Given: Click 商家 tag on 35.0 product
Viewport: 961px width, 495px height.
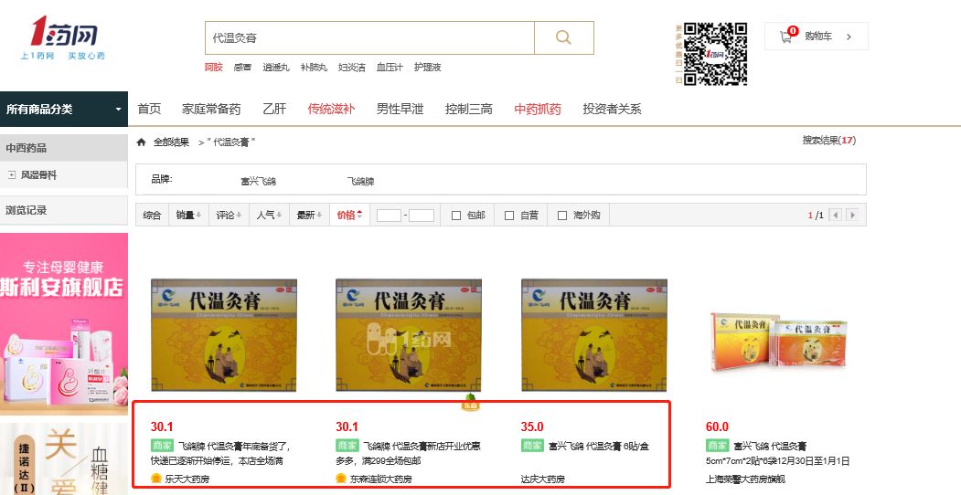Looking at the screenshot, I should [x=532, y=446].
